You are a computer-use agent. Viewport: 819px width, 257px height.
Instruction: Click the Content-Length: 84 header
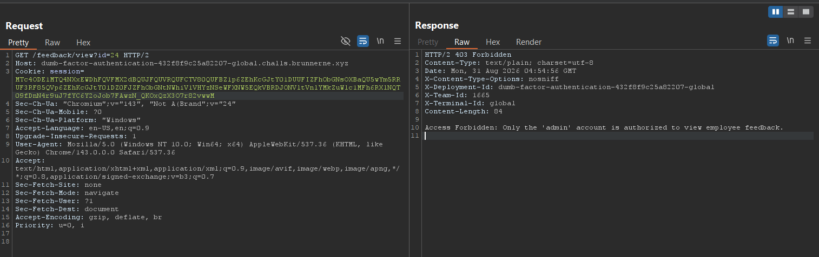(464, 111)
